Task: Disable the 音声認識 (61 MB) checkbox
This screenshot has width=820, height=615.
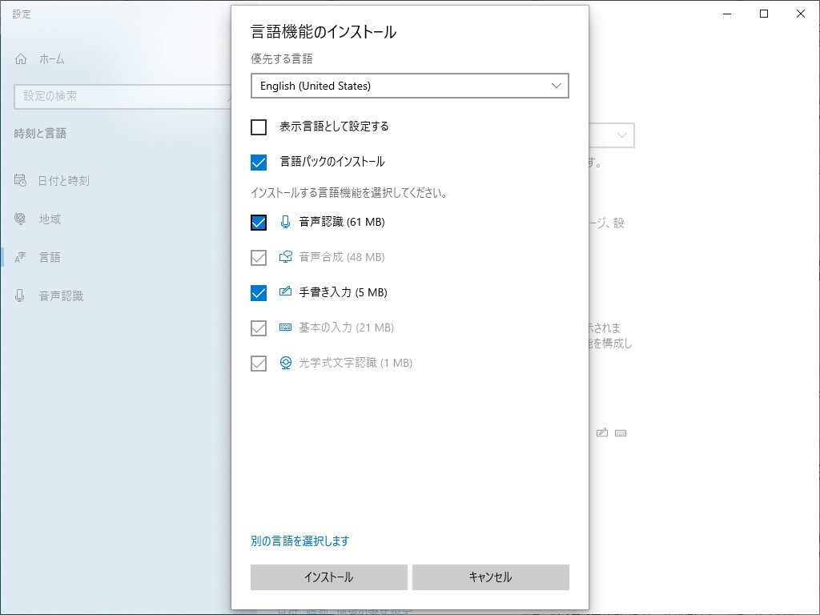Action: tap(259, 222)
